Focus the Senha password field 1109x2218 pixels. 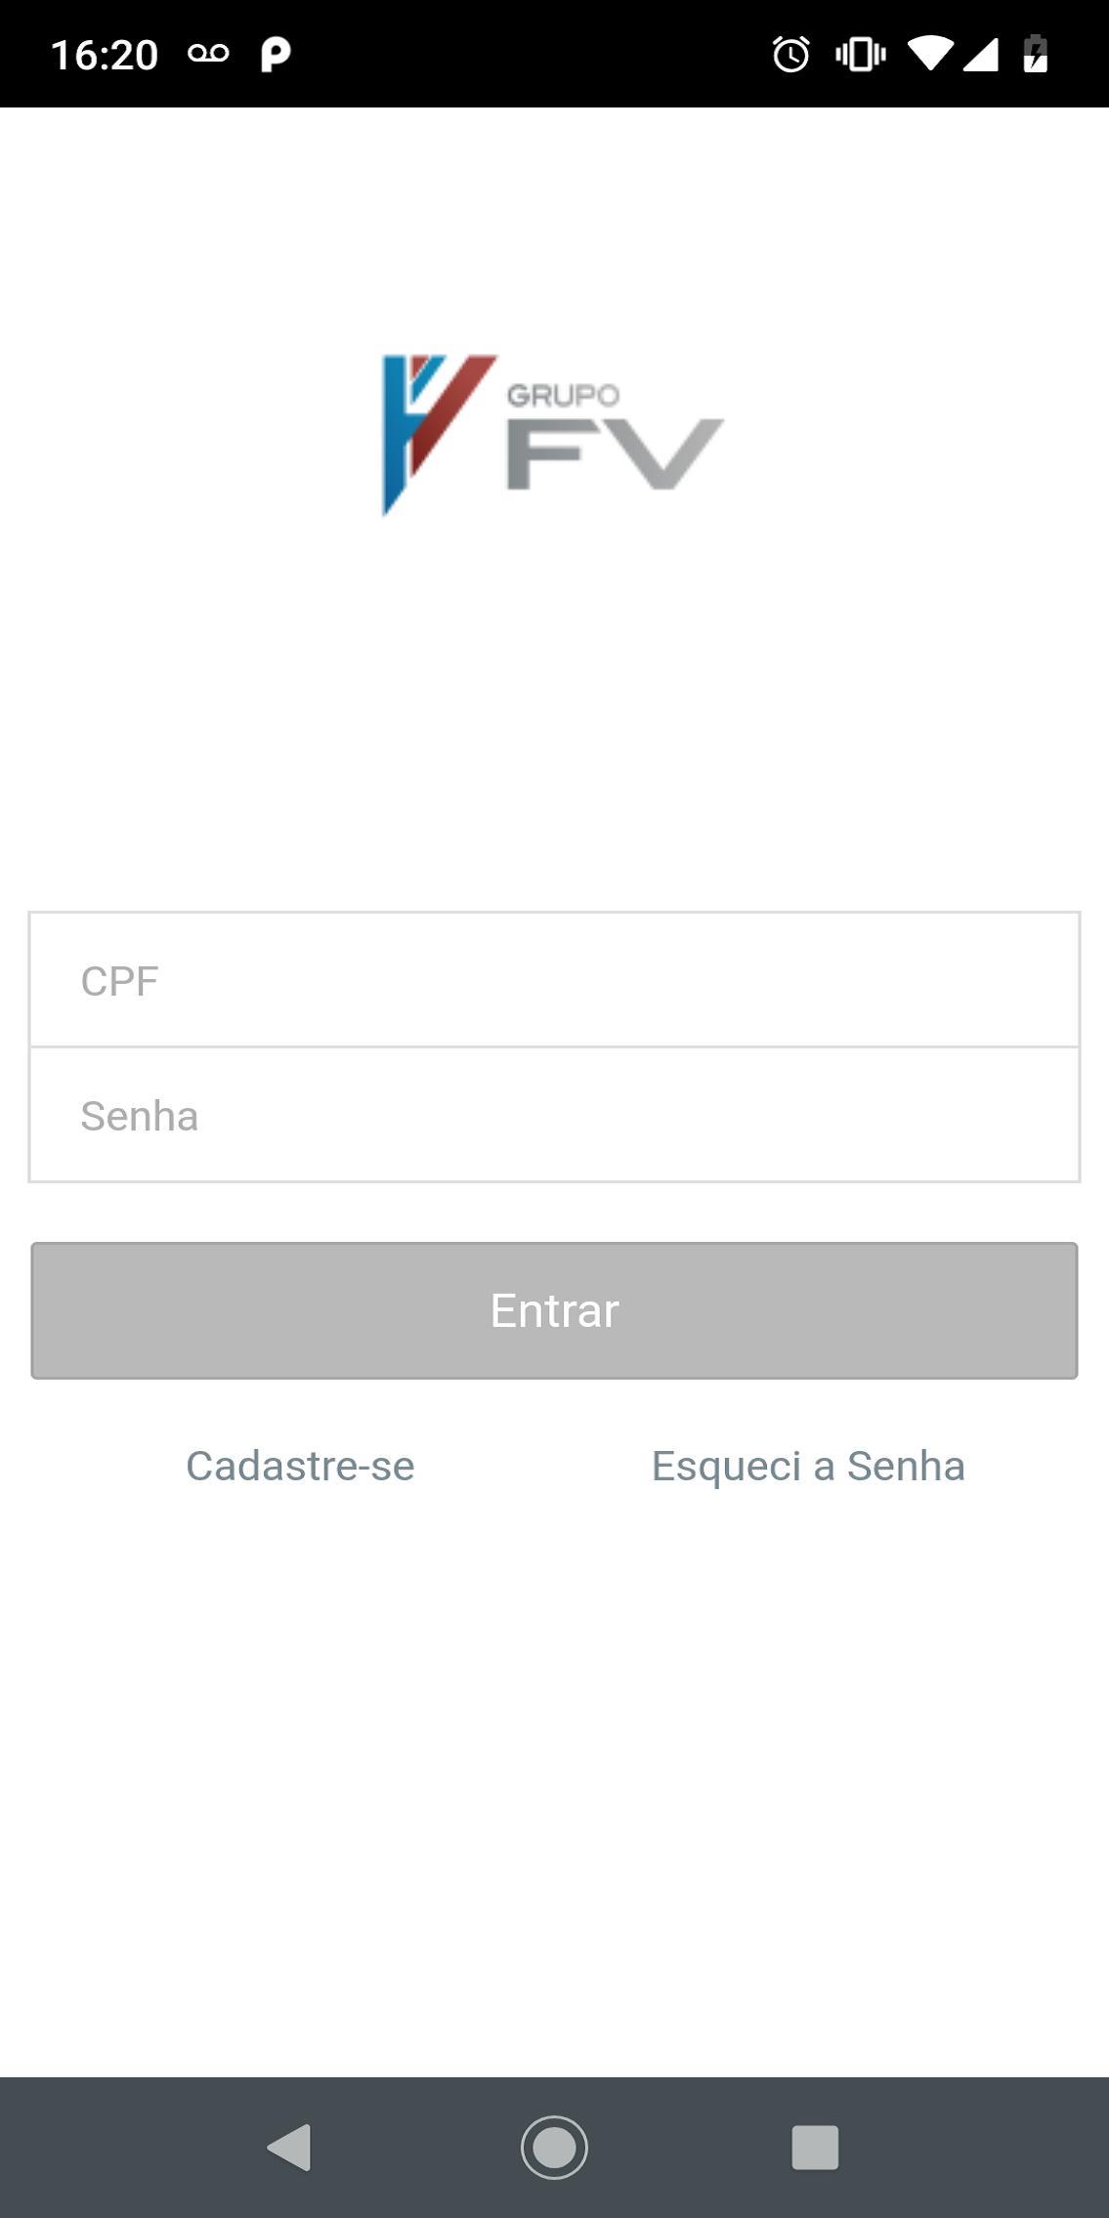(554, 1115)
